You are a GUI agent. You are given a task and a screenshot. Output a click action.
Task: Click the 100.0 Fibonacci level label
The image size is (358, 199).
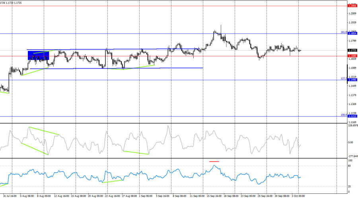344,115
